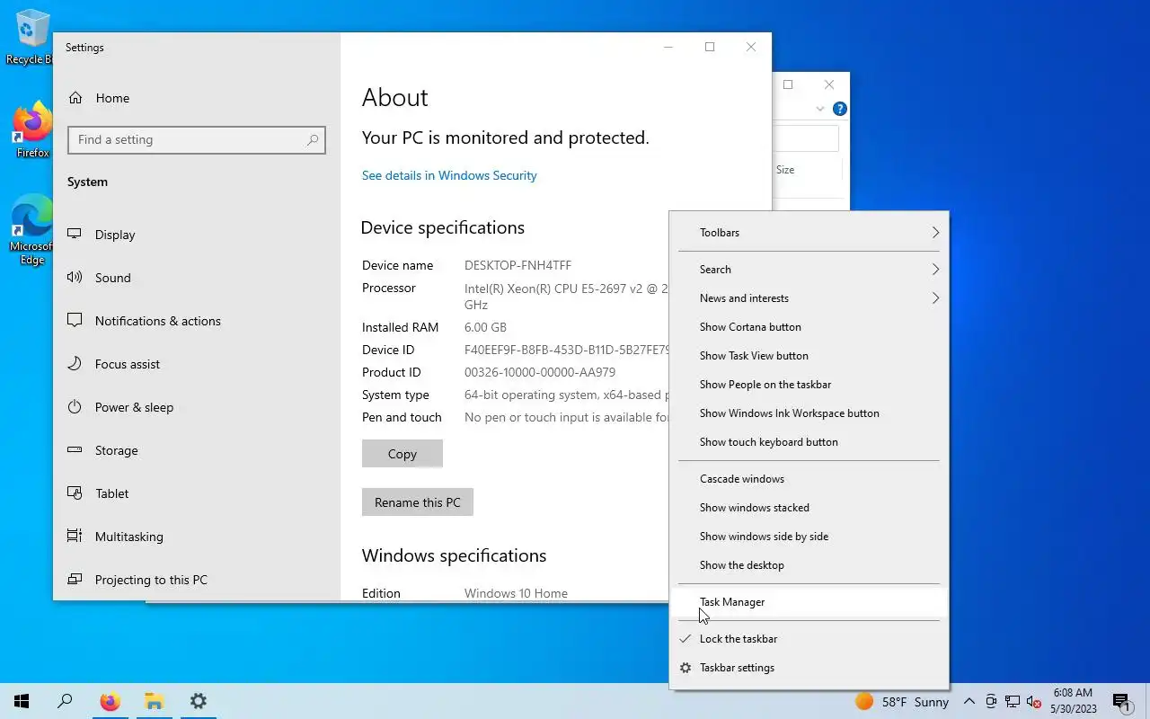The image size is (1150, 719).
Task: Maximize the Settings window
Action: tap(710, 47)
